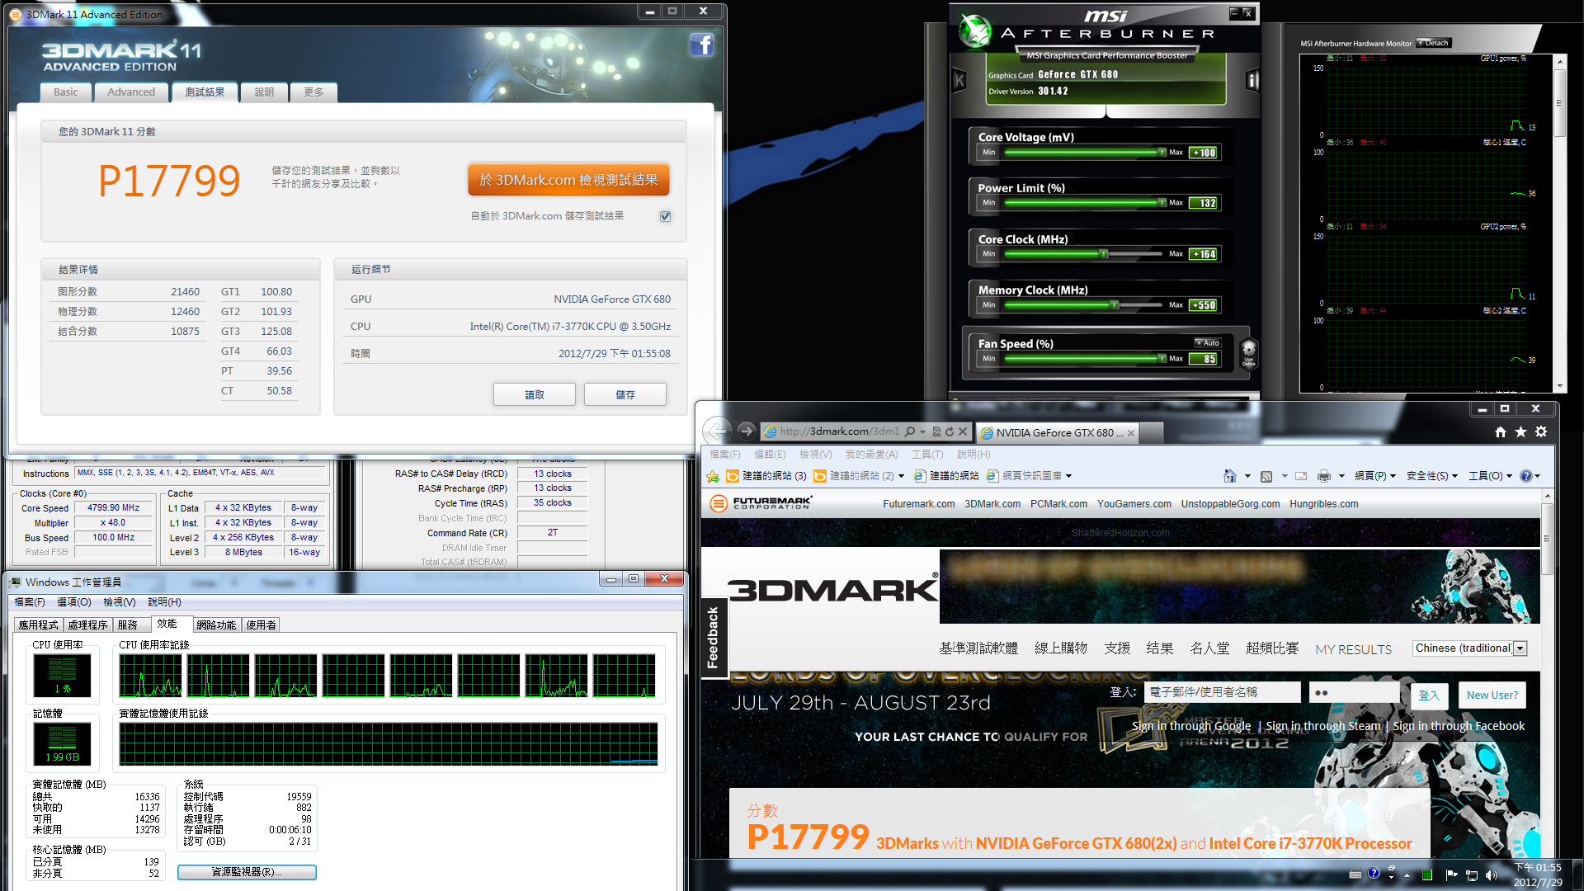The height and width of the screenshot is (891, 1584).
Task: Click the orange view results on 3DMark.com button
Action: [568, 180]
